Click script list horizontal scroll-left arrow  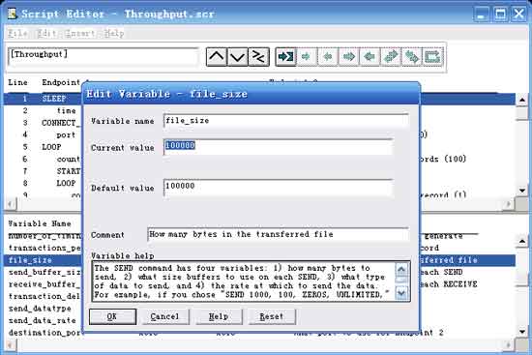click(x=11, y=204)
